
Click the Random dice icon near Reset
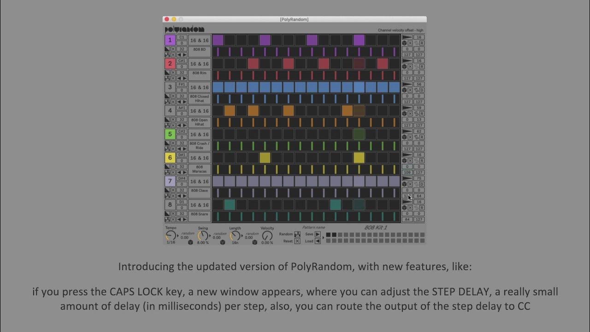296,235
